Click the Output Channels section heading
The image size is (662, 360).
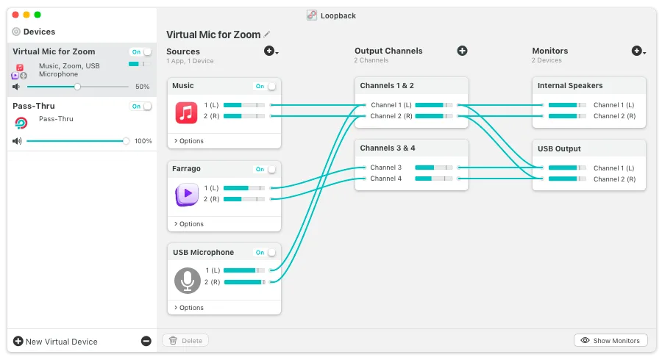point(388,51)
